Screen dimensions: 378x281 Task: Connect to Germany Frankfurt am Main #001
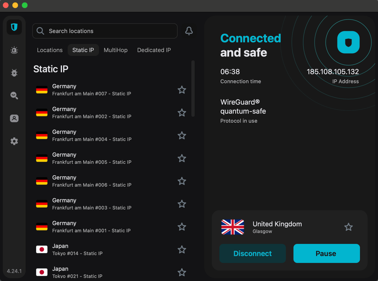click(x=111, y=227)
